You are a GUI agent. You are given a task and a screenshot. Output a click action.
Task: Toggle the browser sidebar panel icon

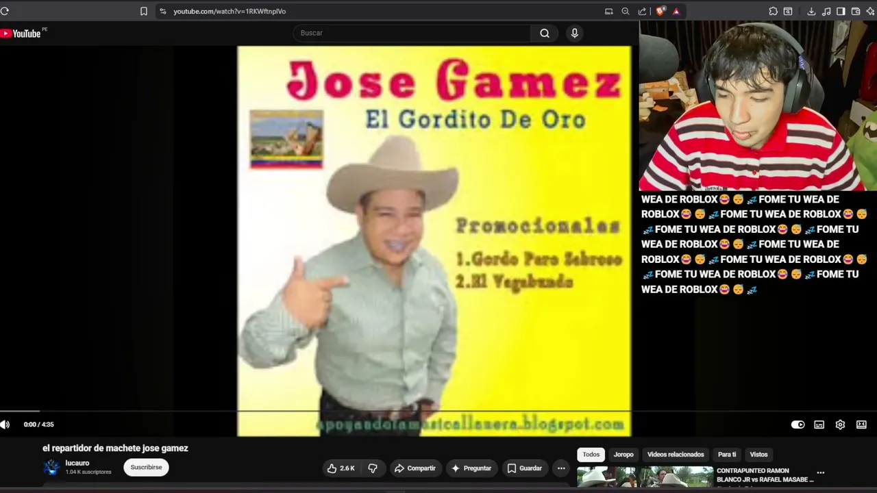pyautogui.click(x=841, y=11)
